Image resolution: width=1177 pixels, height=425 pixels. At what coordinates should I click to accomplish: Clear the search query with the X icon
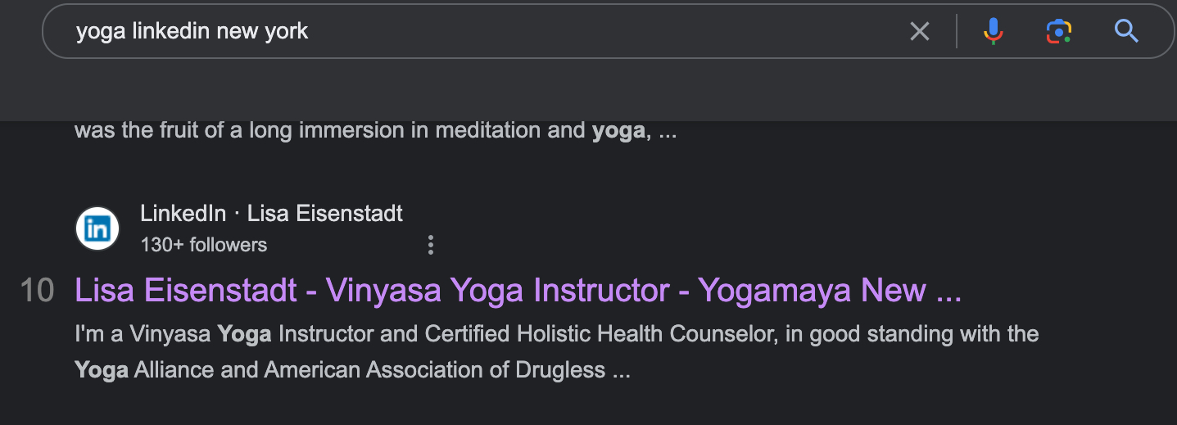pyautogui.click(x=920, y=32)
